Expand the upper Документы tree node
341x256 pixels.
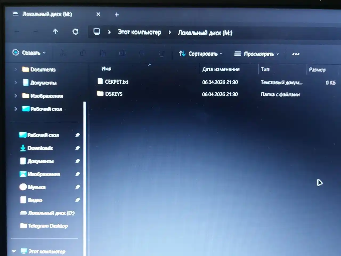pos(16,83)
